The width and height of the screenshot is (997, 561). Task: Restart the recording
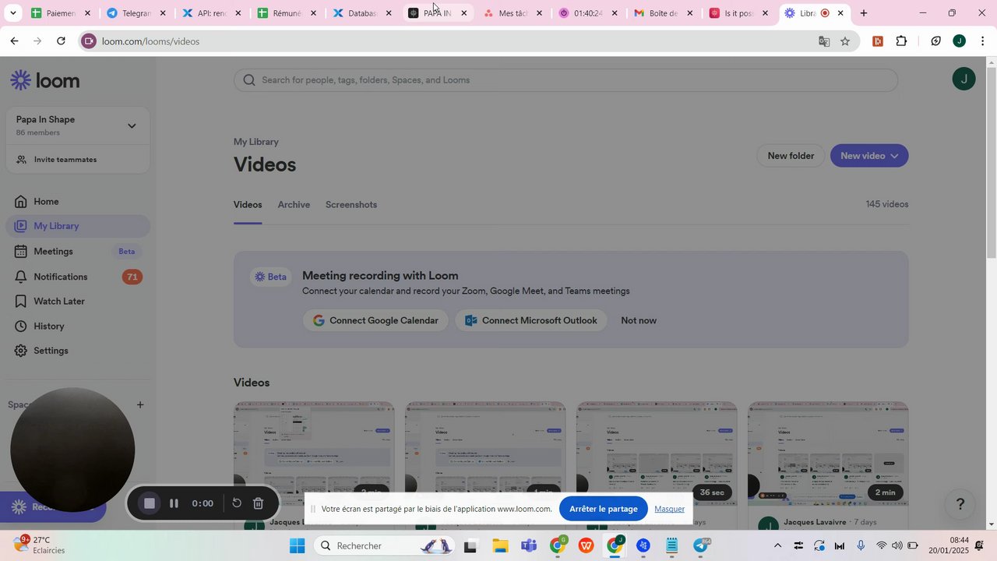point(237,503)
